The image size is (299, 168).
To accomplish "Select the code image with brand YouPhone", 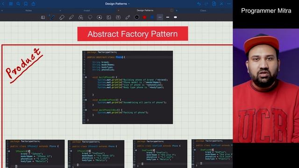I will [96, 154].
